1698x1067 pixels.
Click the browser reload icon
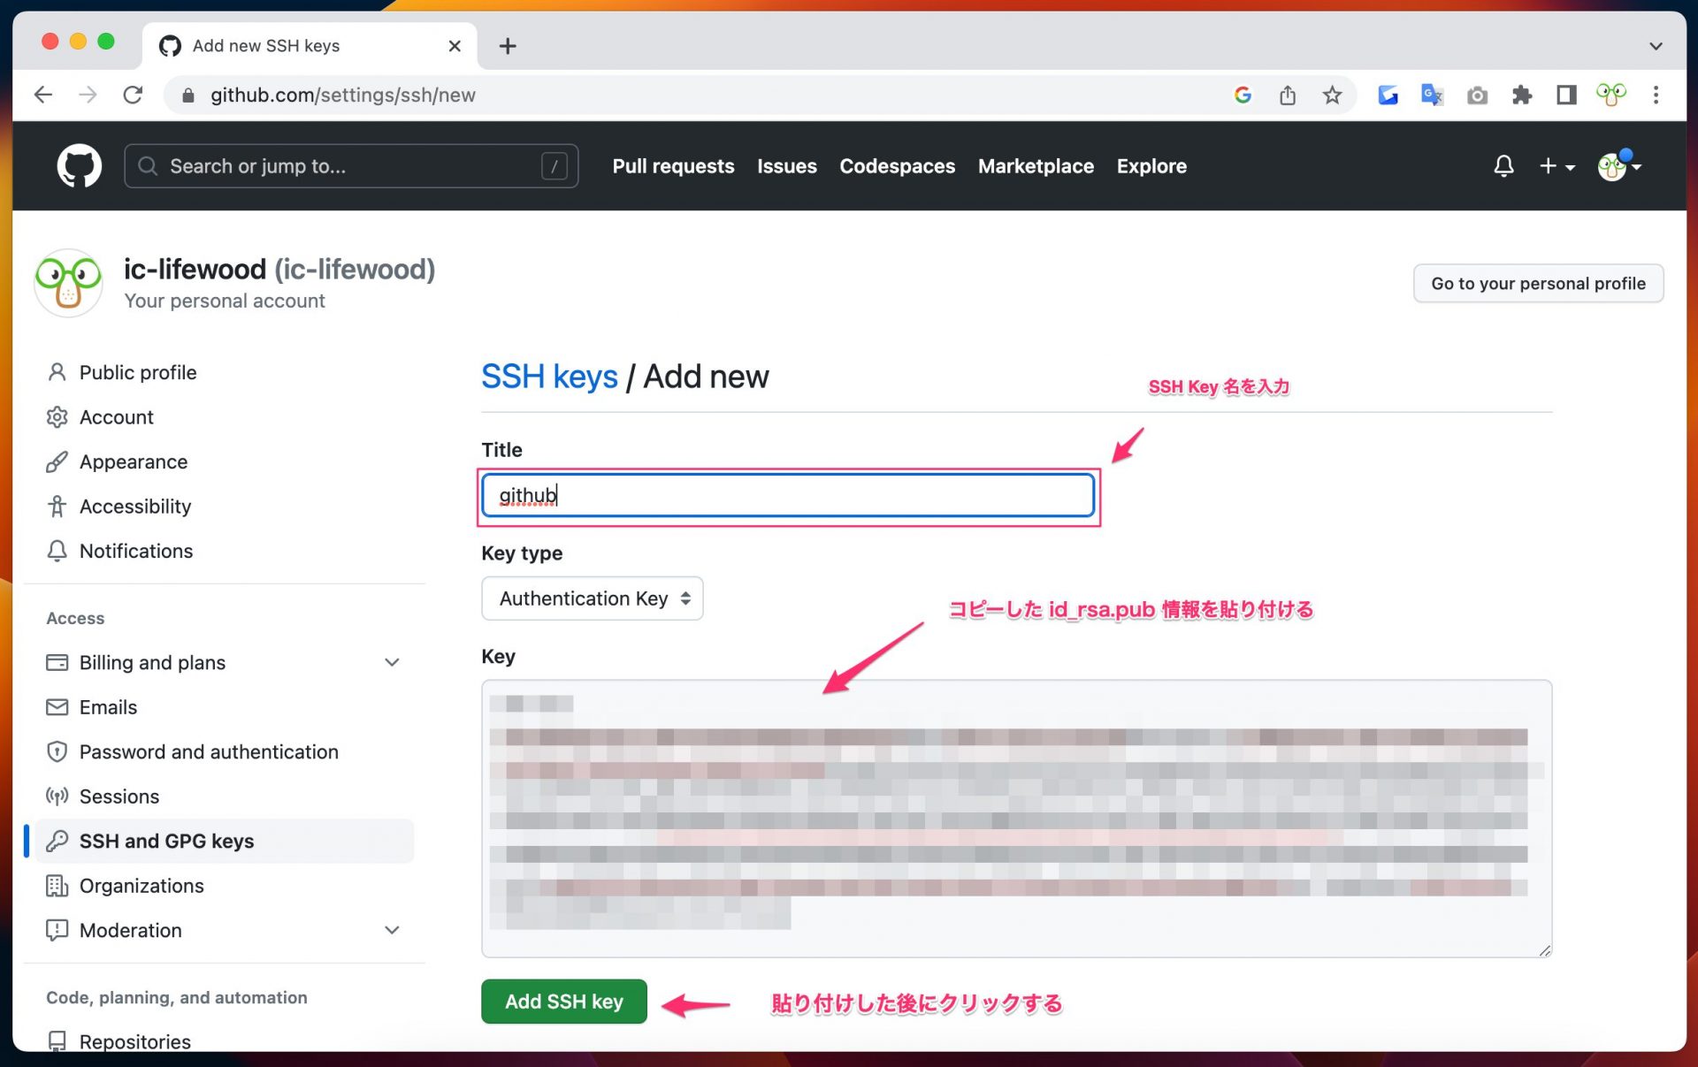133,95
